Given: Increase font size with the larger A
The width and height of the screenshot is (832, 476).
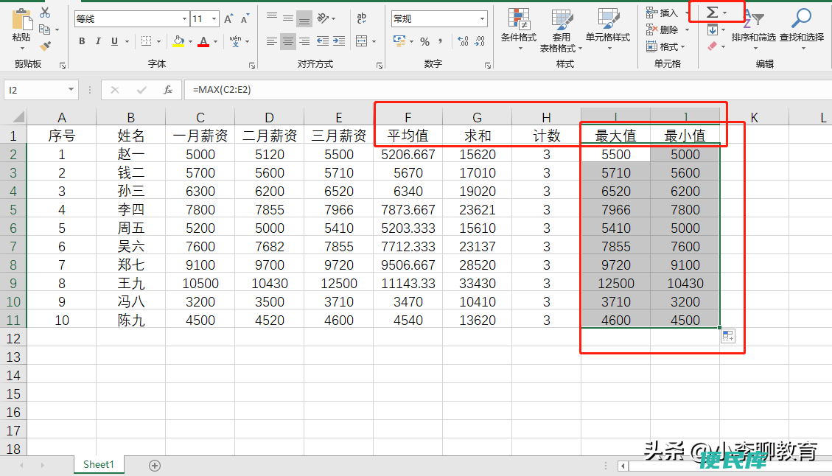Looking at the screenshot, I should (x=228, y=19).
